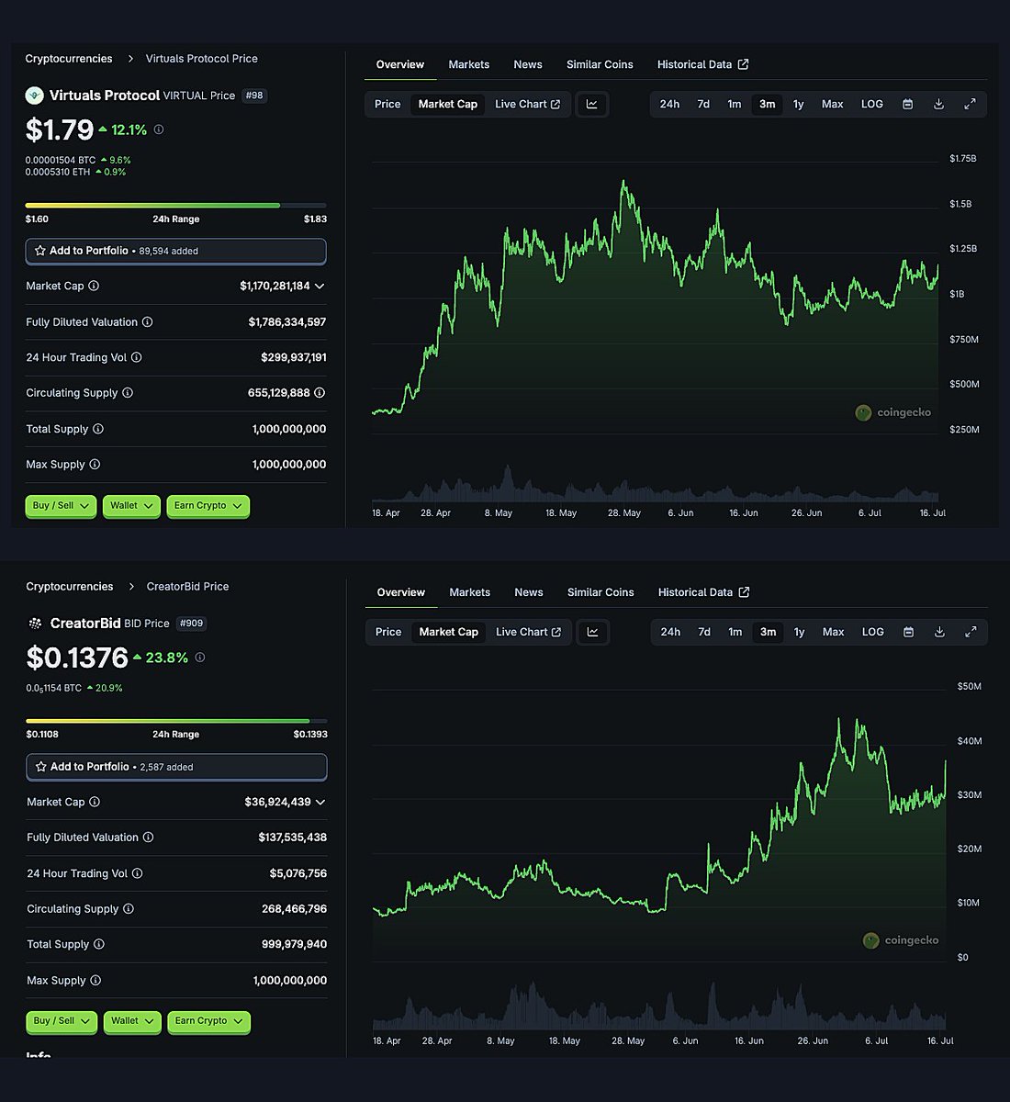Viewport: 1010px width, 1102px height.
Task: Open Virtuals Buy / Sell dropdown
Action: coord(61,506)
